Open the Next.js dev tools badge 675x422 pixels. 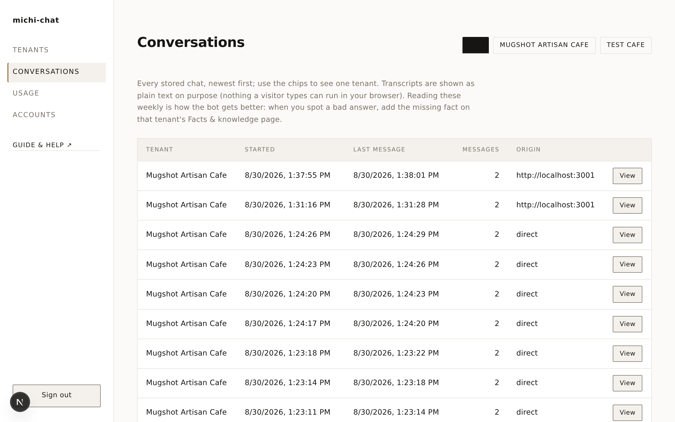coord(20,402)
